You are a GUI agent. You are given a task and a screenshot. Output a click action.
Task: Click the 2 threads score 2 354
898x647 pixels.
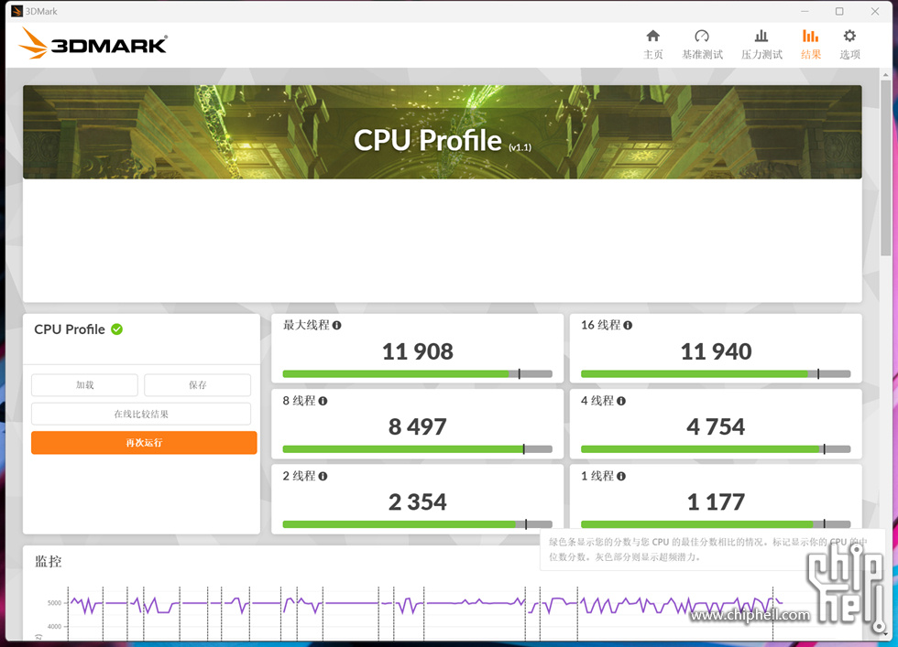[x=418, y=502]
